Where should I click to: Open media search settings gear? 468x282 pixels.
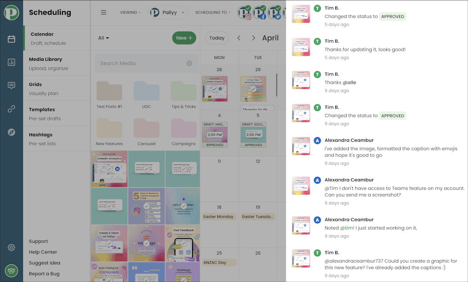coord(189,63)
